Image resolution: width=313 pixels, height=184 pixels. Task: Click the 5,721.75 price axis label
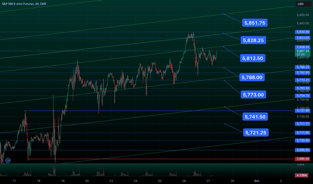pyautogui.click(x=303, y=123)
